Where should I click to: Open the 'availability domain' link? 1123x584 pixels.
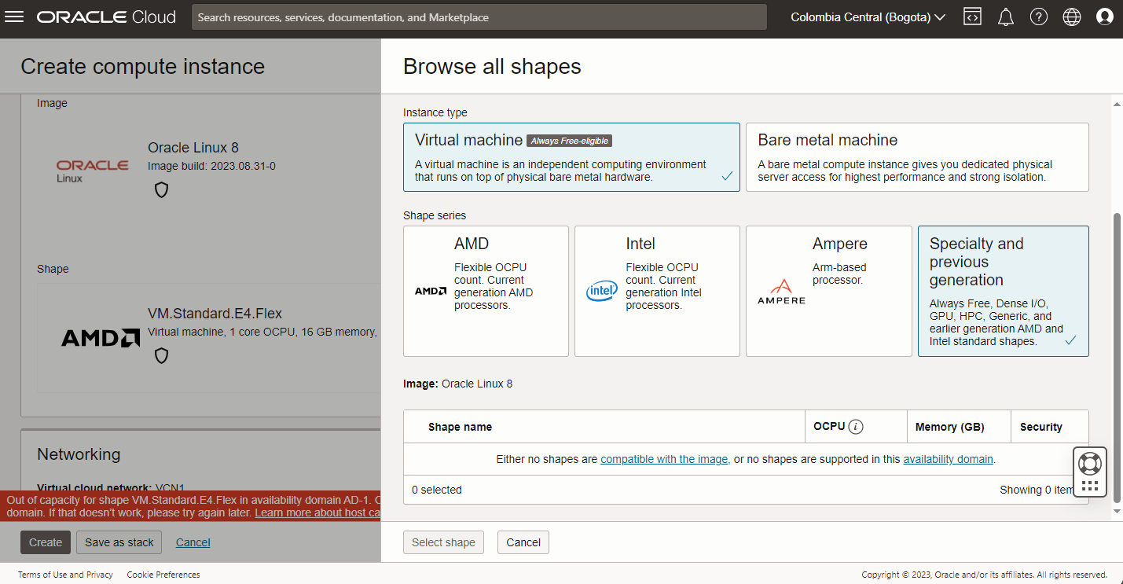(x=949, y=459)
